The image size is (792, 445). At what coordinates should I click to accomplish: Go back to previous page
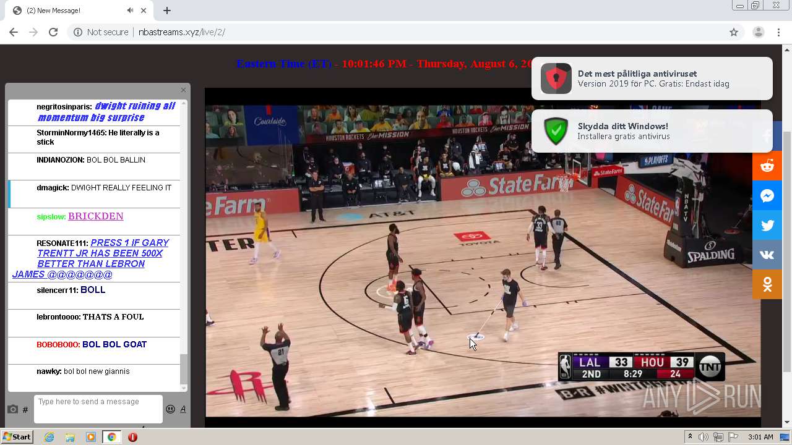pyautogui.click(x=14, y=32)
